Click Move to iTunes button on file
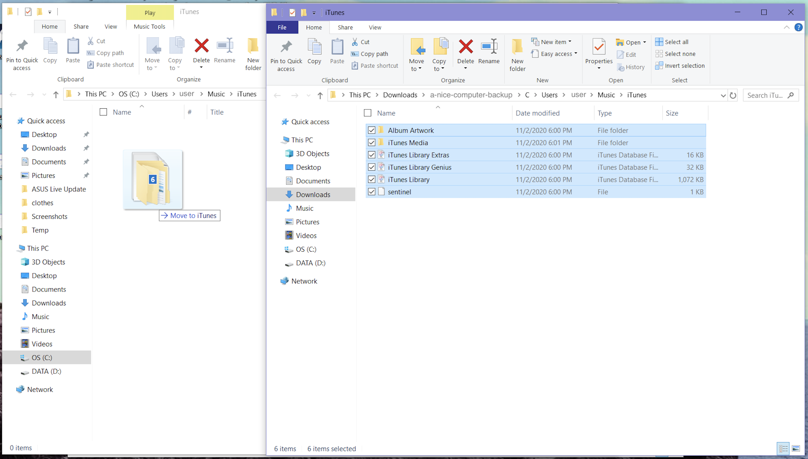The height and width of the screenshot is (459, 808). pyautogui.click(x=190, y=215)
